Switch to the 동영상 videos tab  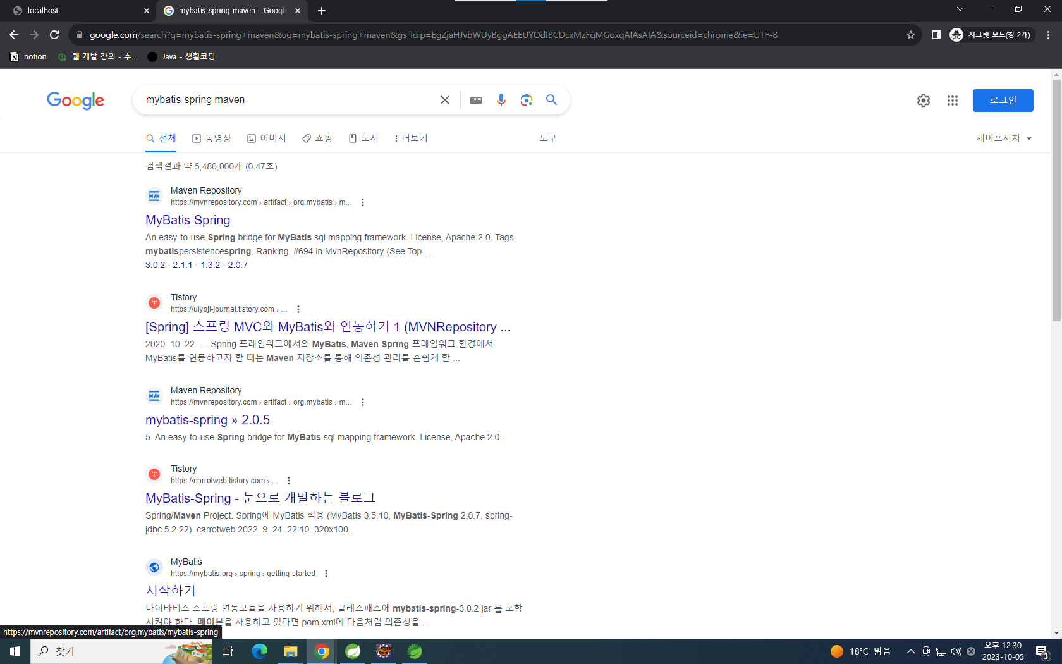pos(212,138)
